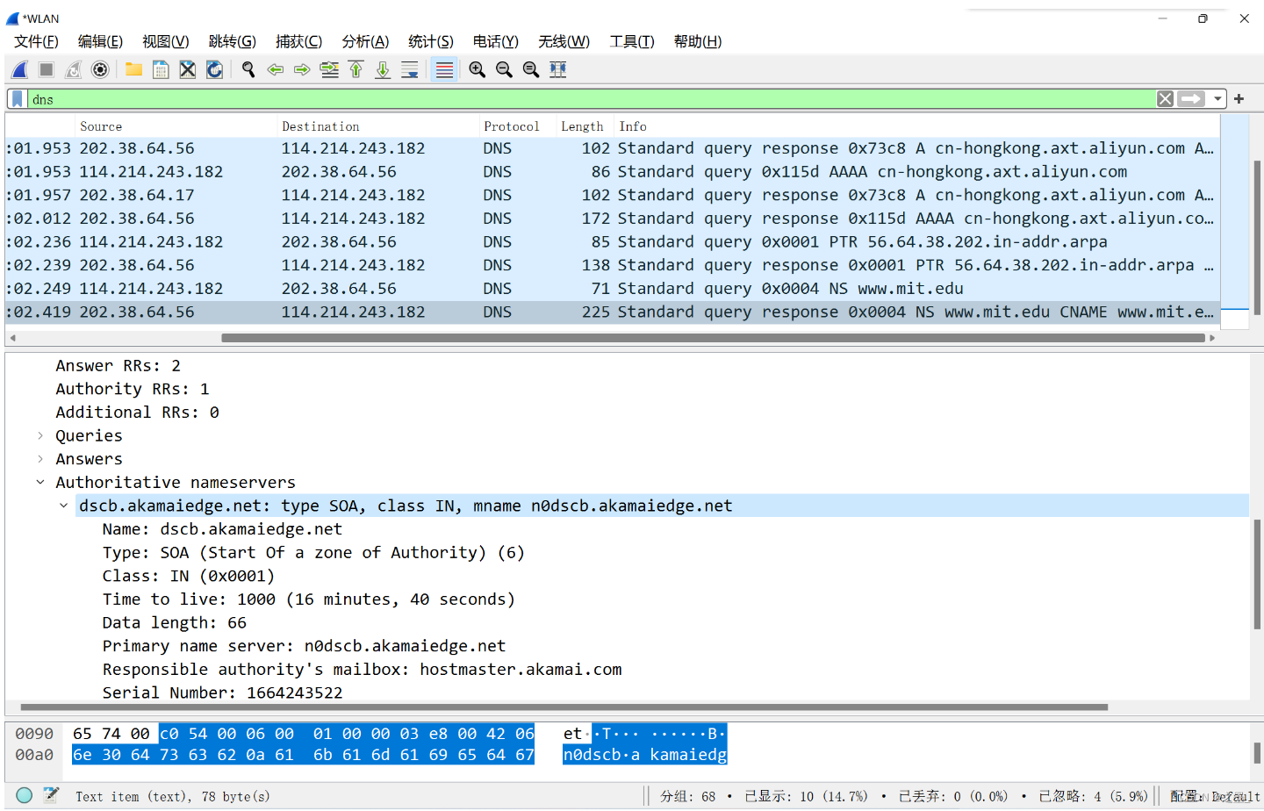
Task: Reload this capture file
Action: click(215, 69)
